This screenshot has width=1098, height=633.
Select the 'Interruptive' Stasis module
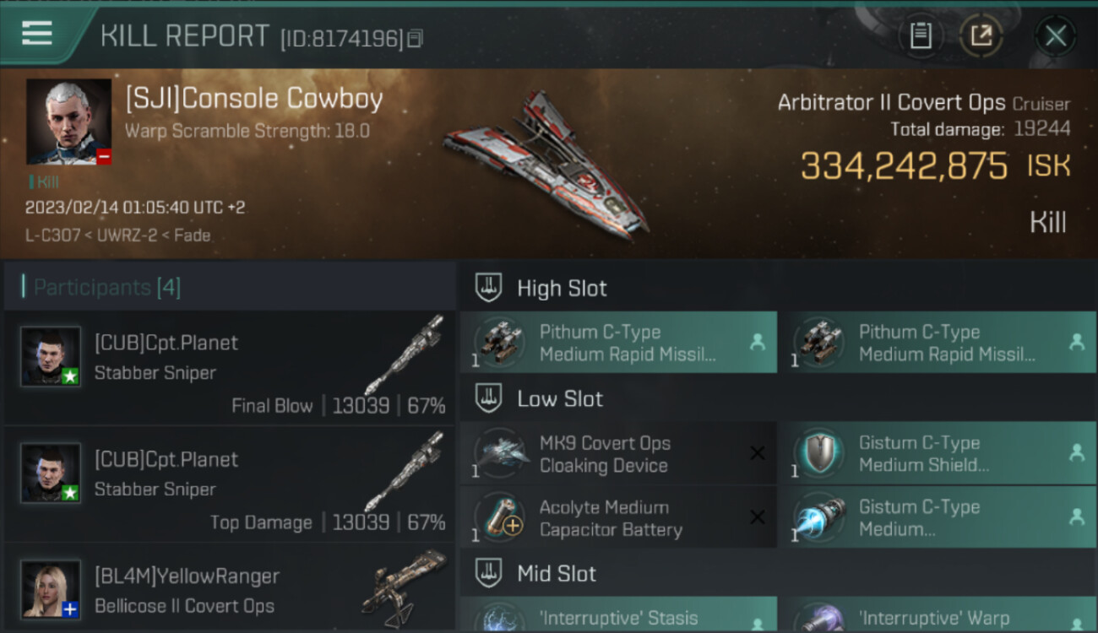pyautogui.click(x=618, y=615)
